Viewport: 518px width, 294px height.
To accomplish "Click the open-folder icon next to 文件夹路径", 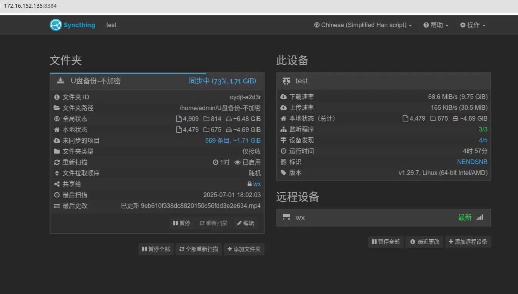I will (57, 108).
